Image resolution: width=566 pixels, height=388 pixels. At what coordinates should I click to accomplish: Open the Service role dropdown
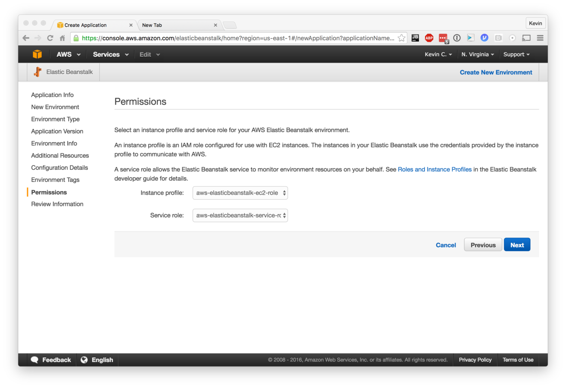pyautogui.click(x=240, y=215)
